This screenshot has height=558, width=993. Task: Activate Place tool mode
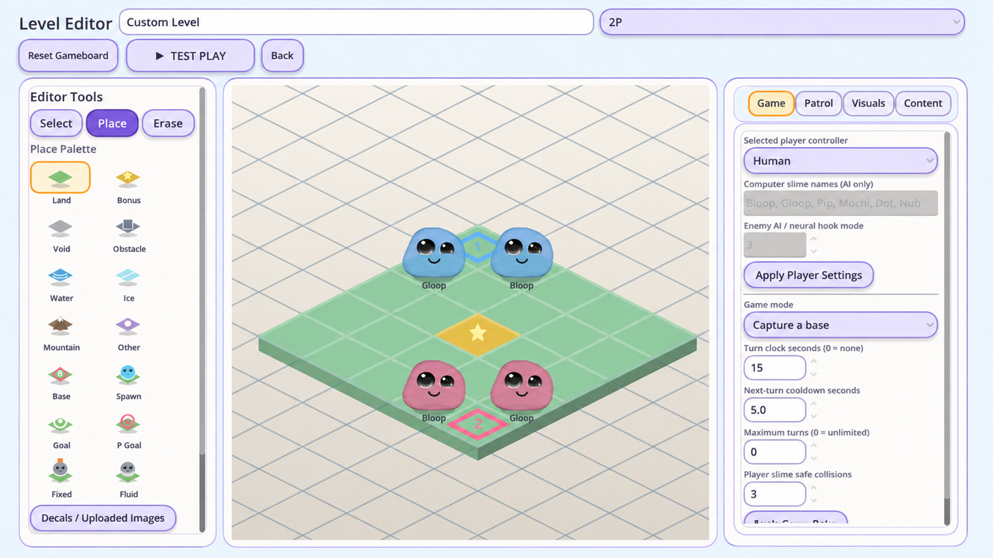[112, 123]
